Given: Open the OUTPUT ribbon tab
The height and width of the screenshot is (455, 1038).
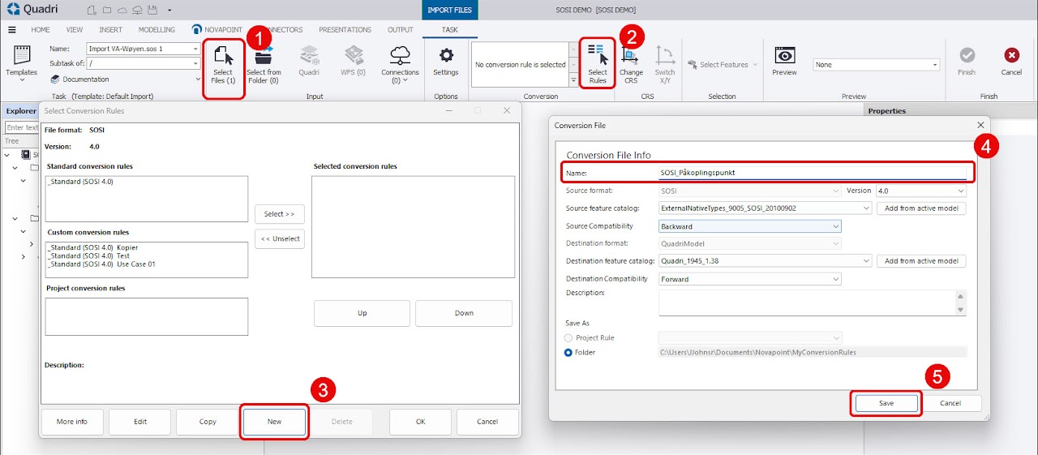Looking at the screenshot, I should [x=401, y=30].
